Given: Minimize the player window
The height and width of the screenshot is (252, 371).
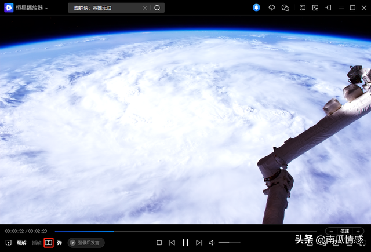Looking at the screenshot, I should point(341,8).
